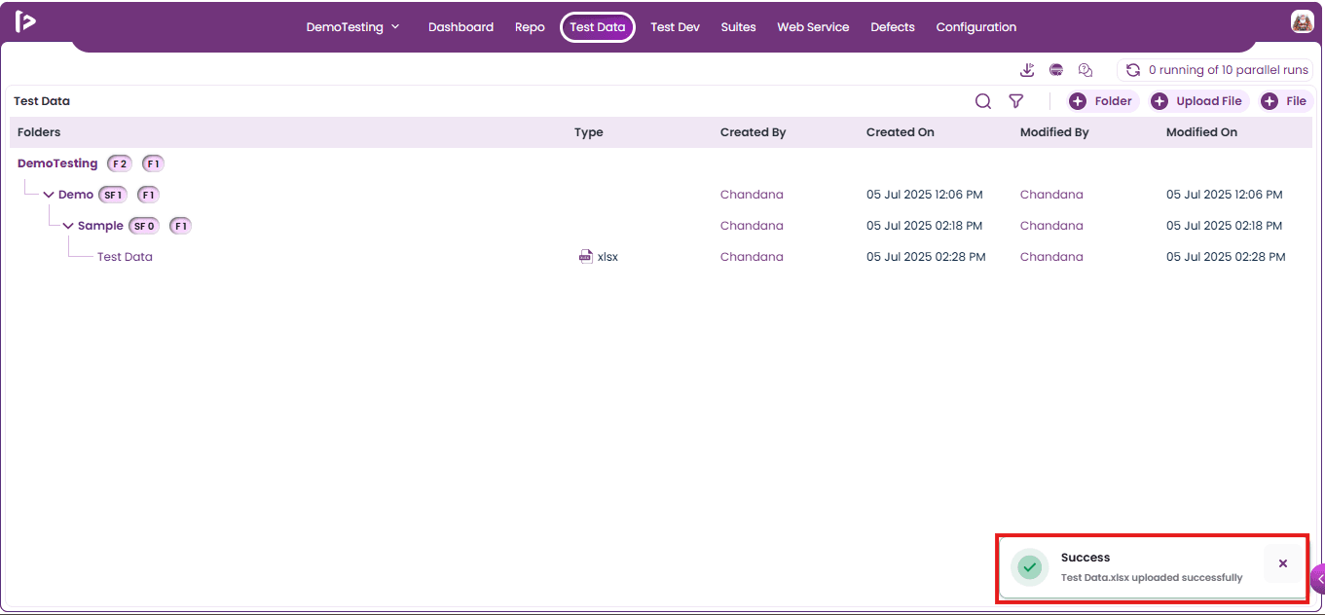Screen dimensions: 1325x615
Task: Click the Created By column header
Action: click(x=753, y=132)
